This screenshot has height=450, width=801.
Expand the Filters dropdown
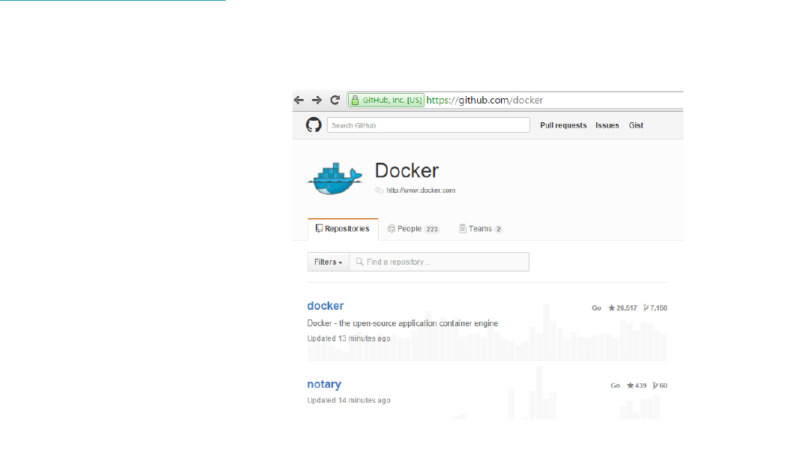328,262
